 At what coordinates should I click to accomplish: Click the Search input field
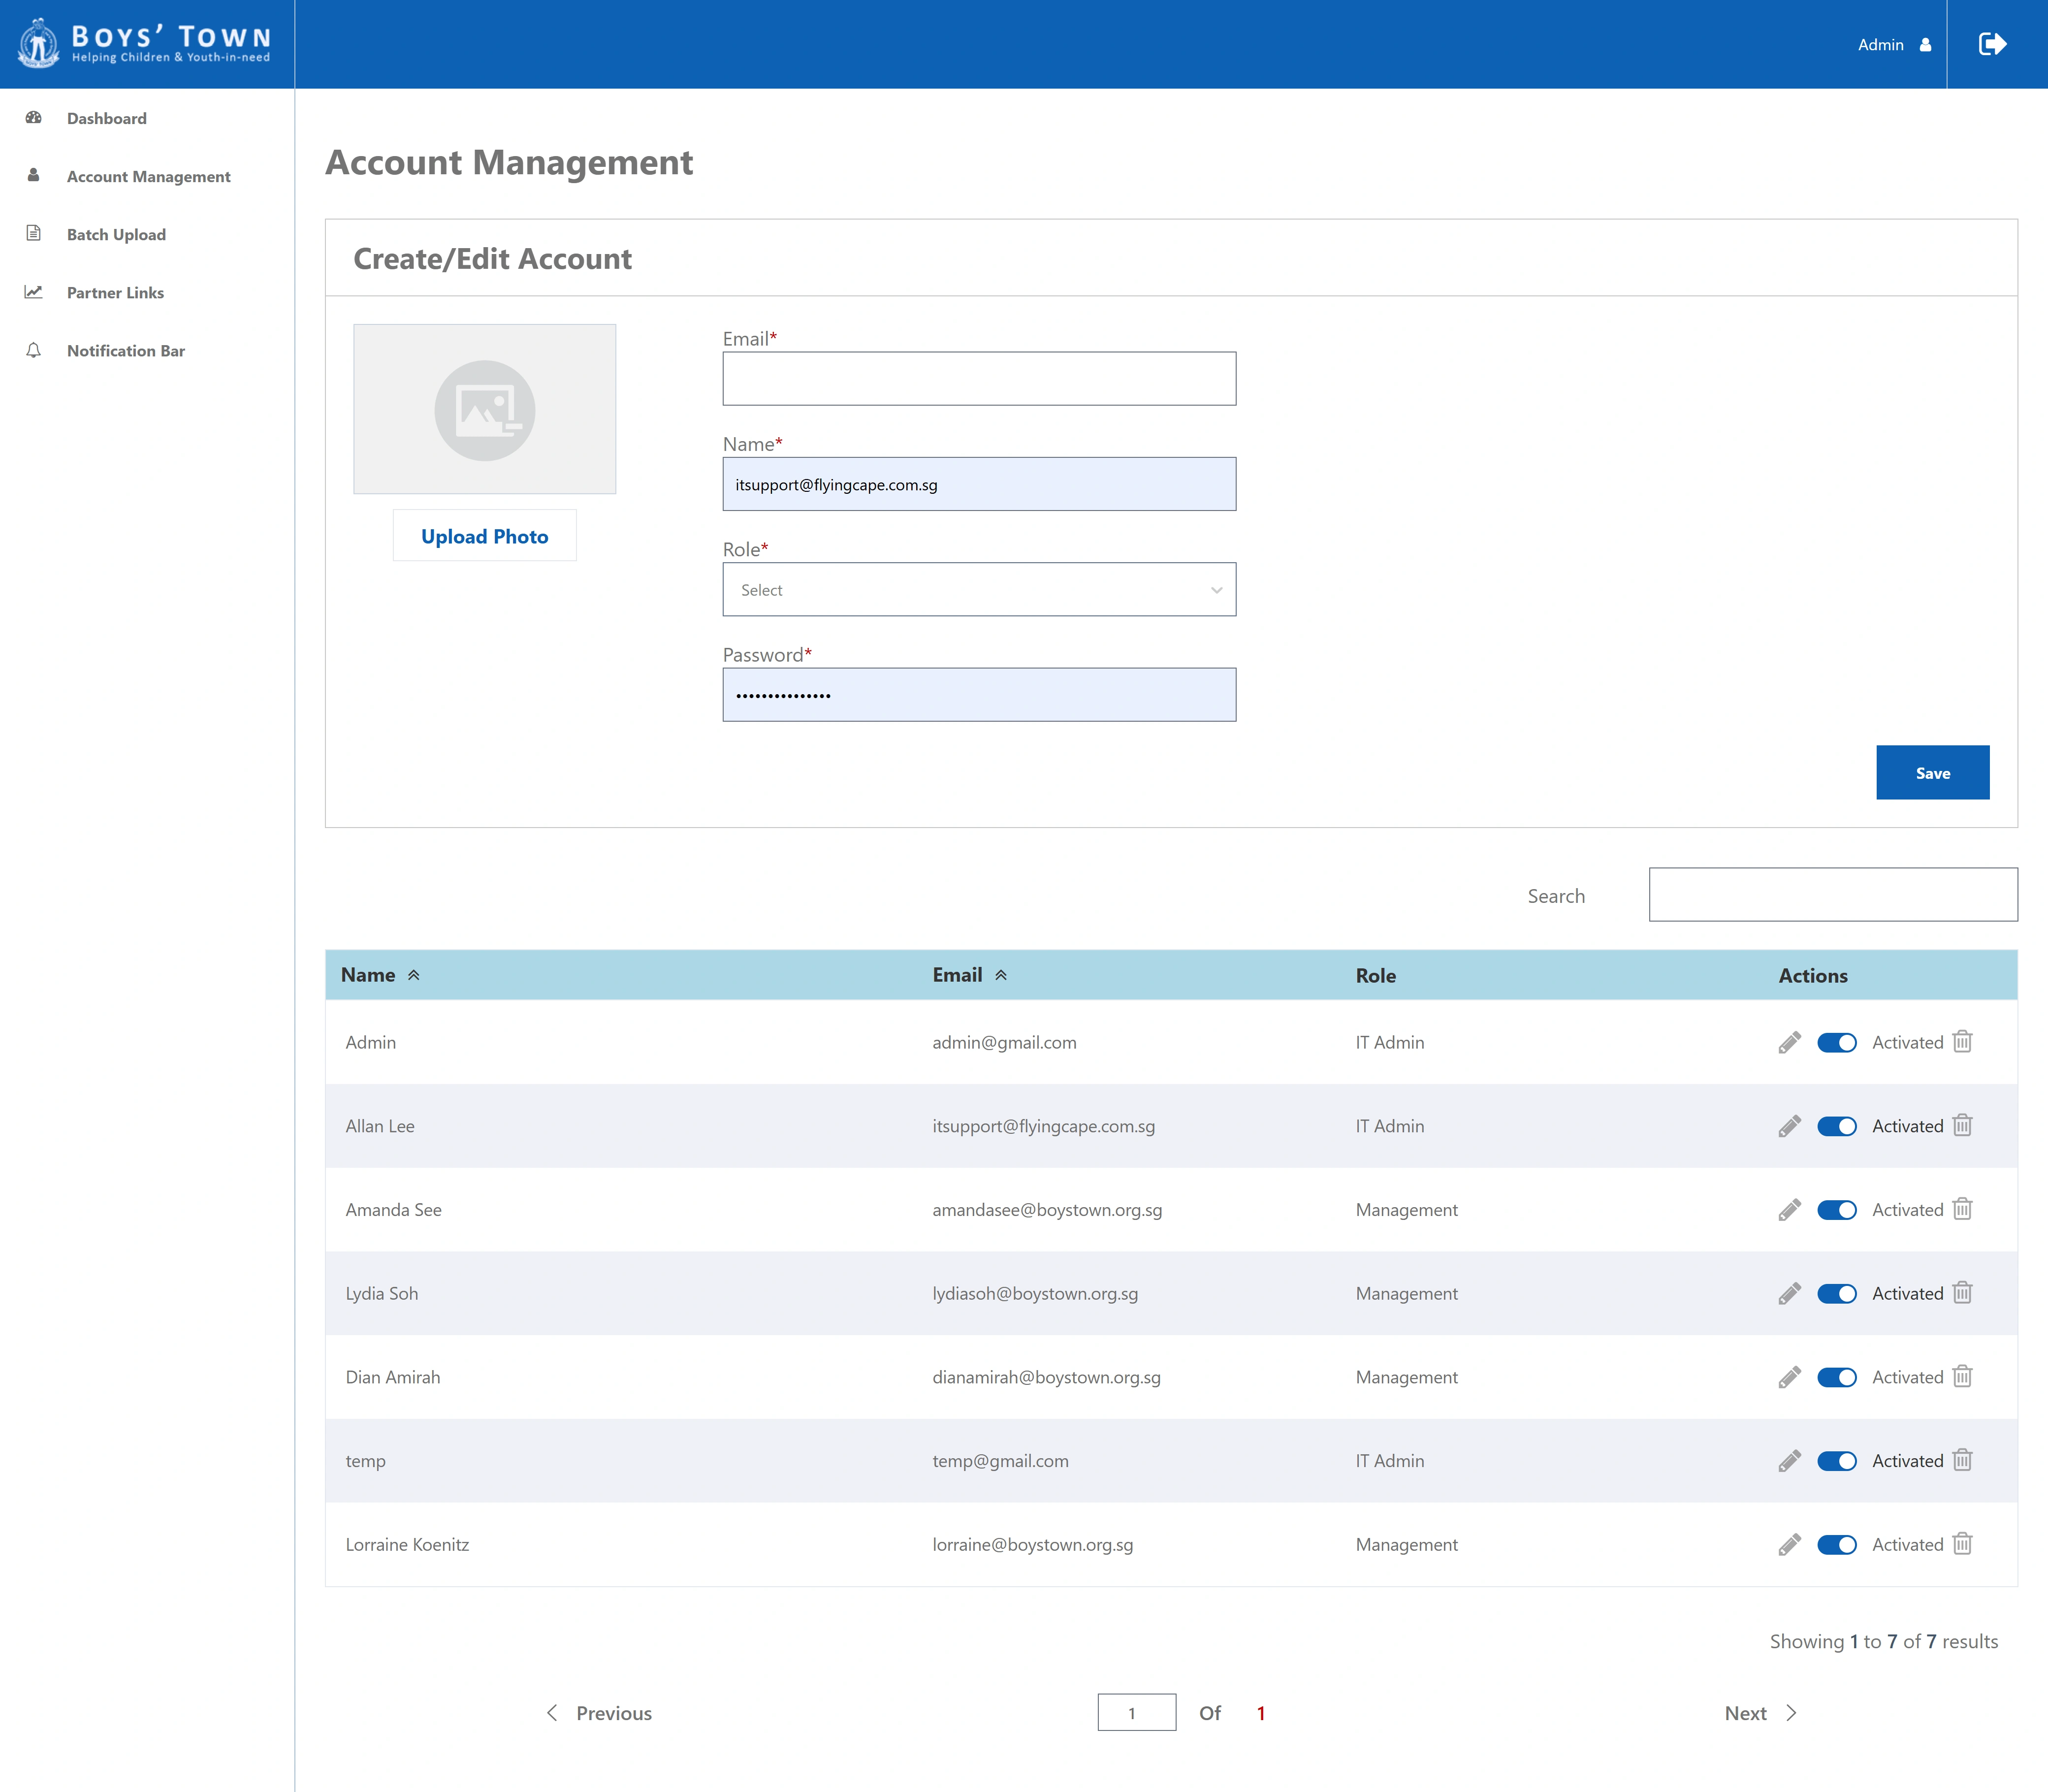1832,895
